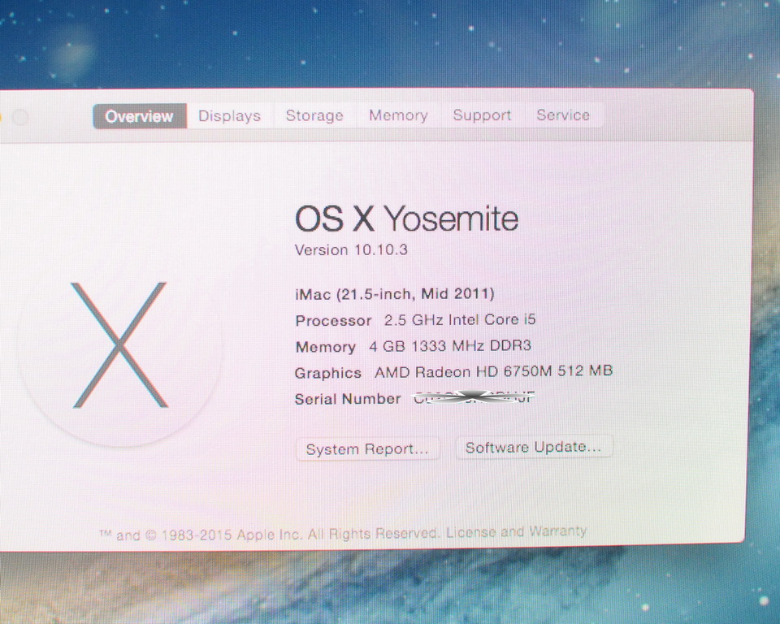The image size is (780, 624).
Task: Switch to the Service tab
Action: pos(563,115)
